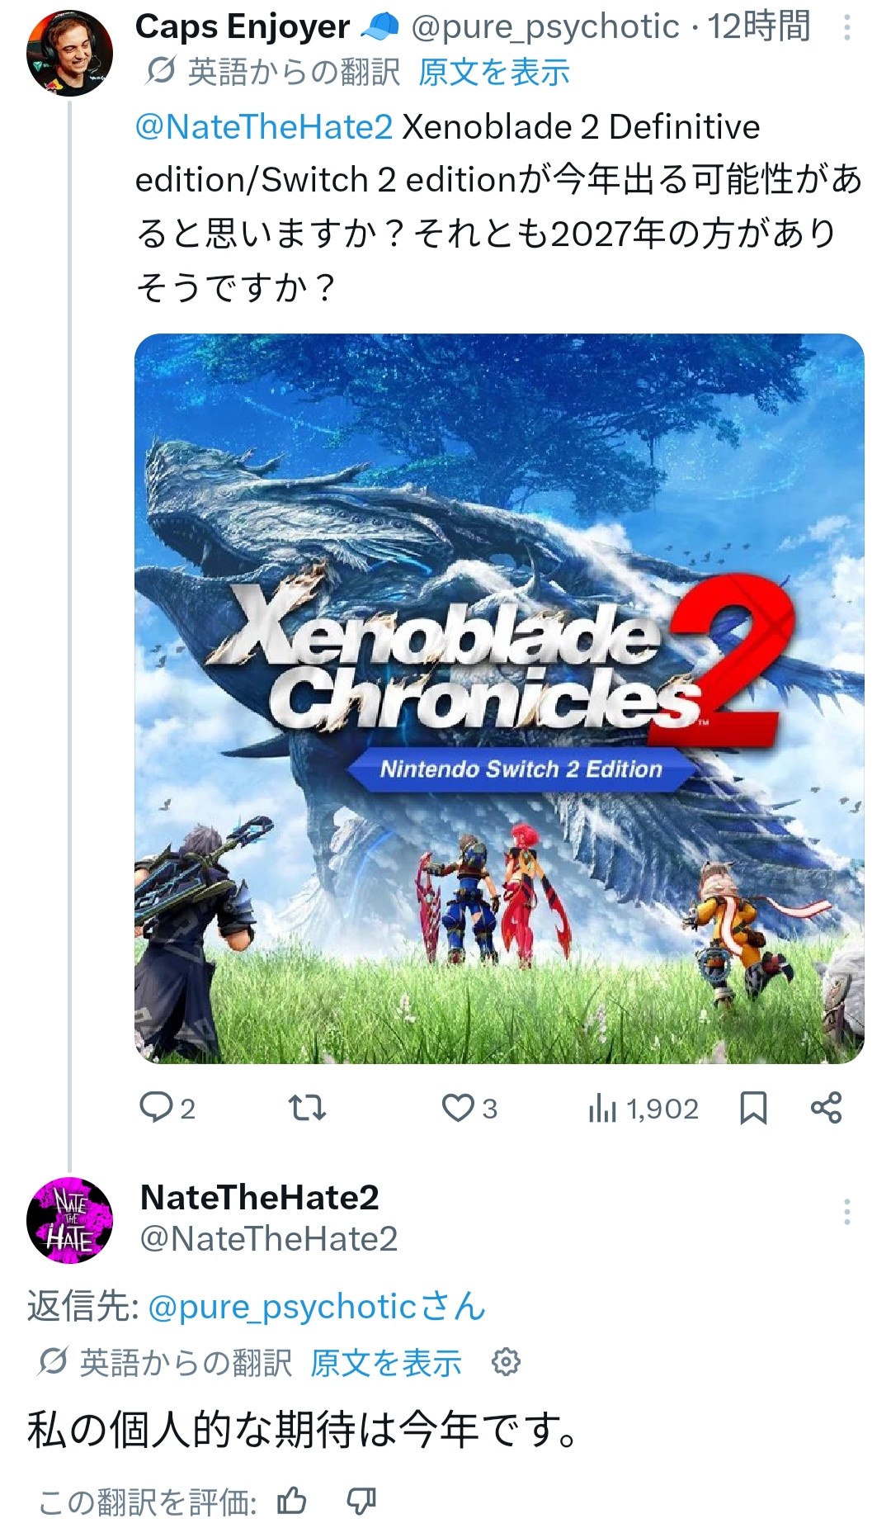Screen dimensions: 891x1528
Task: Open @NateTheHate2 mention in tweet text
Action: click(264, 127)
